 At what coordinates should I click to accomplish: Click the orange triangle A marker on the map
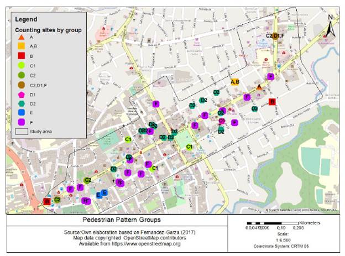(x=259, y=87)
